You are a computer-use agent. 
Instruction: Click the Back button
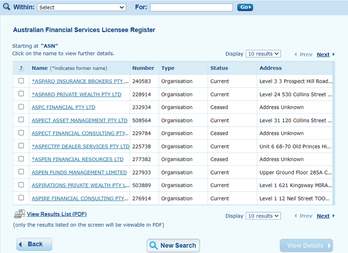(x=34, y=244)
